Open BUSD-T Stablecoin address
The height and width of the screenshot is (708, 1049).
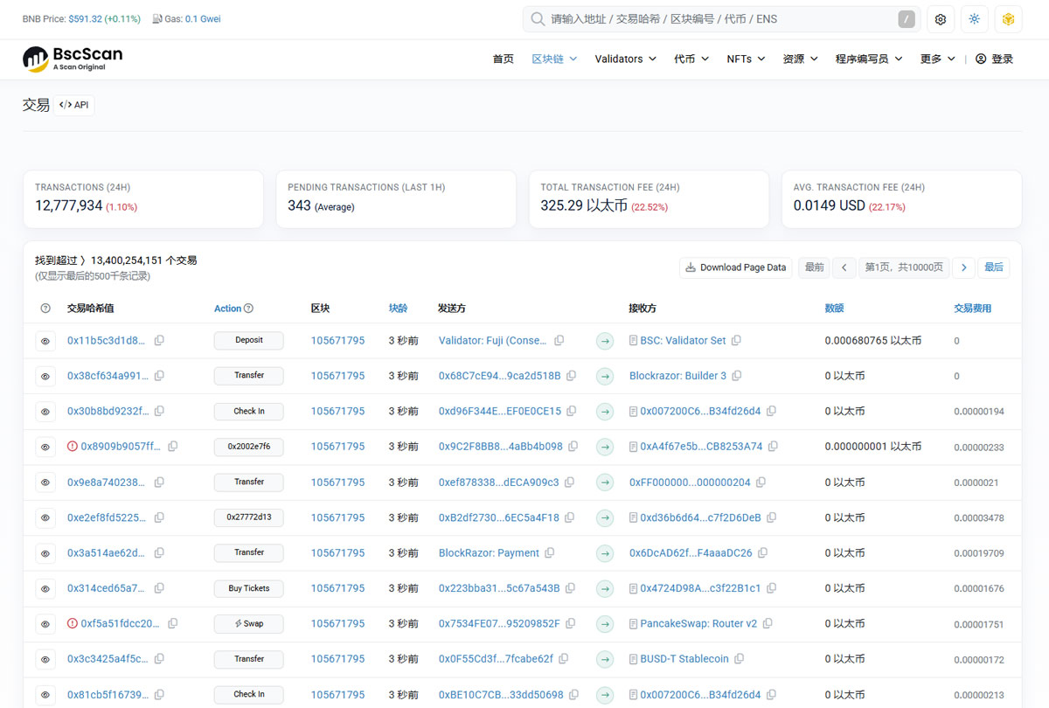[684, 659]
